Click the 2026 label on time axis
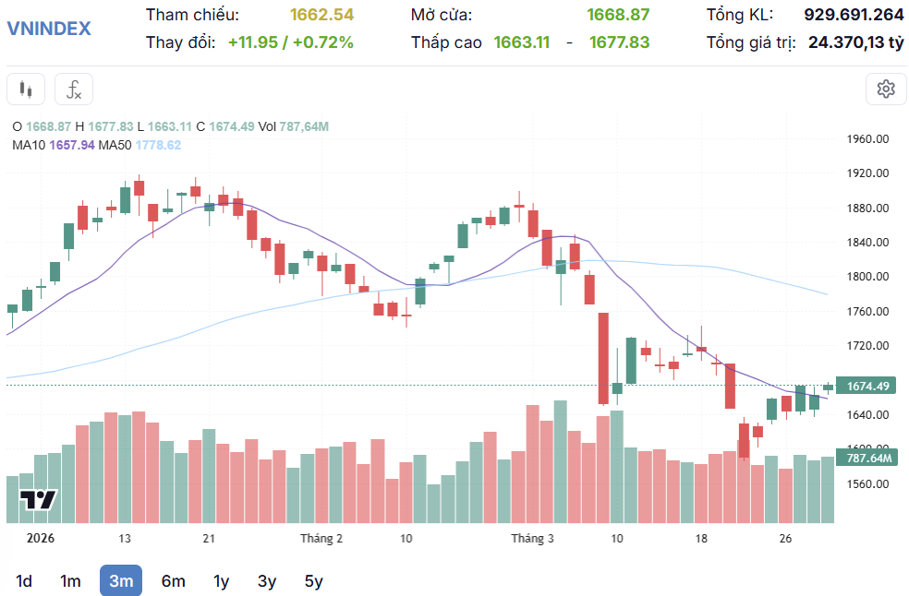This screenshot has width=909, height=596. coord(40,539)
